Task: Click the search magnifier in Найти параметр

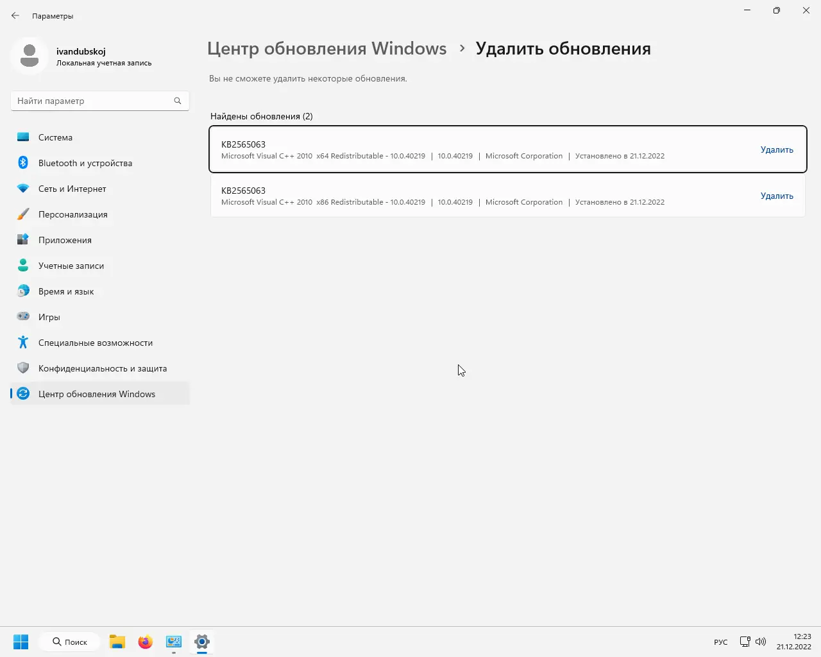Action: pos(178,101)
